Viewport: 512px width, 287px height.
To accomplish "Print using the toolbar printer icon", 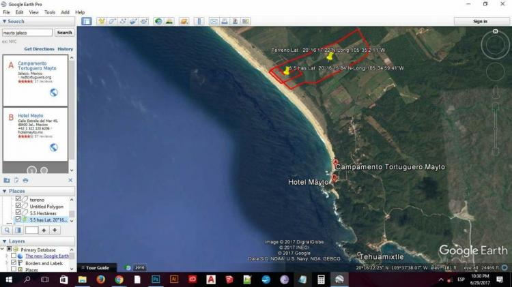I will point(225,22).
